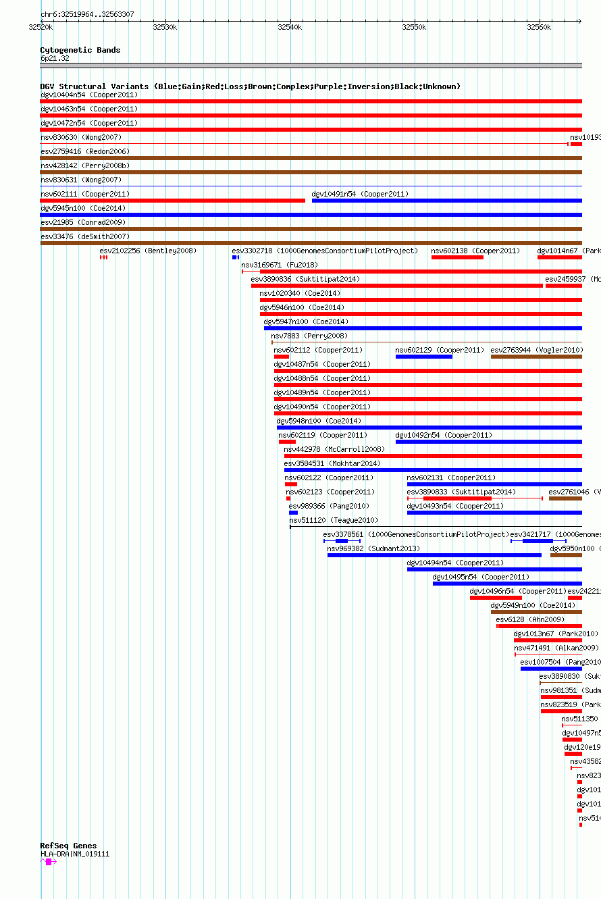Click dgv10489n54 (Cooper2011) variant
This screenshot has height=899, width=601.
(x=428, y=399)
